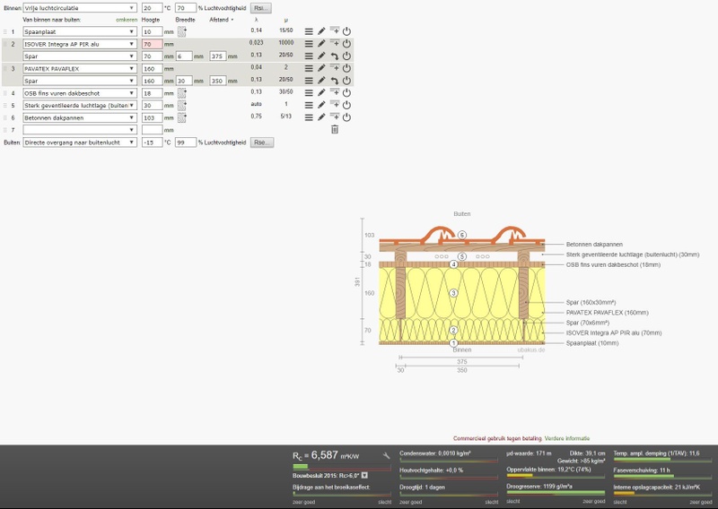Toggle Sterk geventileerde luchtlaag power icon
This screenshot has height=509, width=718.
(x=346, y=105)
